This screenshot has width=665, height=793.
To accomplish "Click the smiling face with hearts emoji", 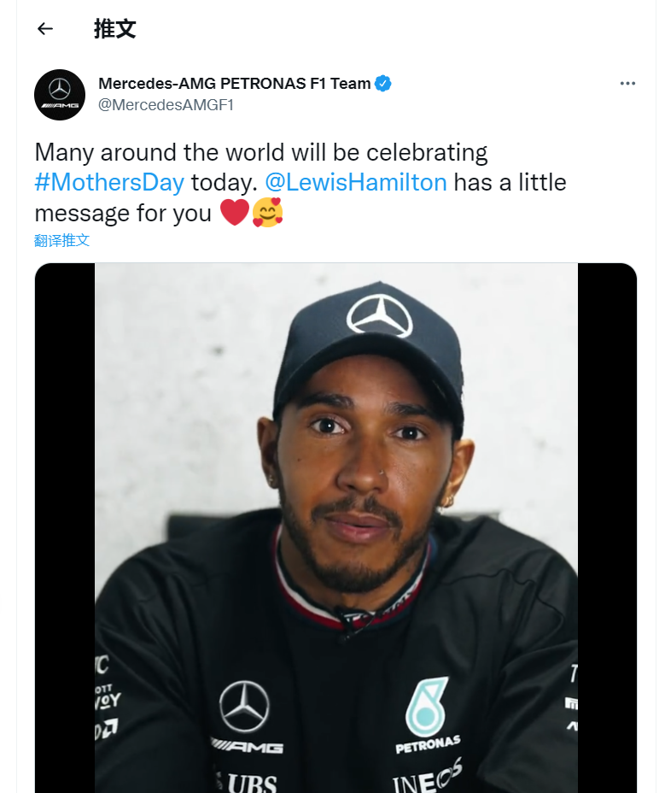I will click(x=267, y=212).
